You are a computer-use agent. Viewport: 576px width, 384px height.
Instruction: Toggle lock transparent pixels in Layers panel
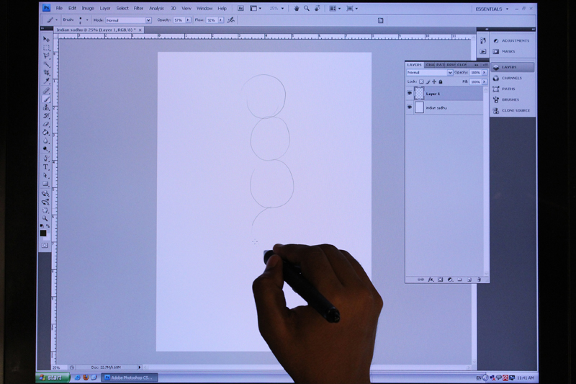(421, 81)
